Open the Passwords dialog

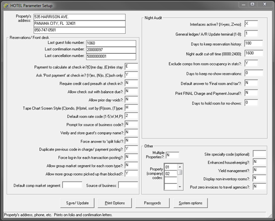152,203
